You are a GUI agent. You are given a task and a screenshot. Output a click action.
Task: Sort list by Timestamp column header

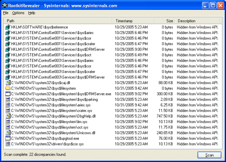[x=133, y=21]
